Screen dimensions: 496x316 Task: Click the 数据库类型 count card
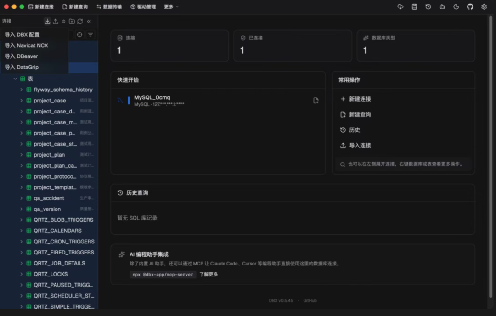click(416, 46)
